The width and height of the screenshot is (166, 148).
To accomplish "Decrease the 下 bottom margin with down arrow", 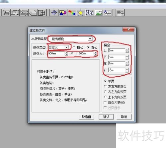I will tap(127, 58).
